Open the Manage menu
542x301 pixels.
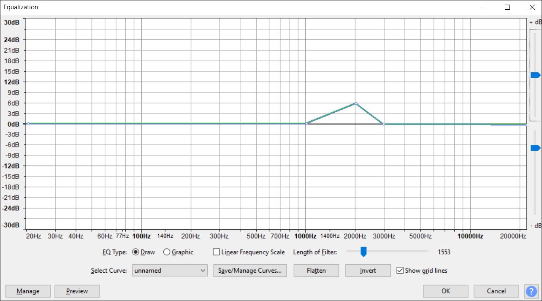(x=28, y=291)
